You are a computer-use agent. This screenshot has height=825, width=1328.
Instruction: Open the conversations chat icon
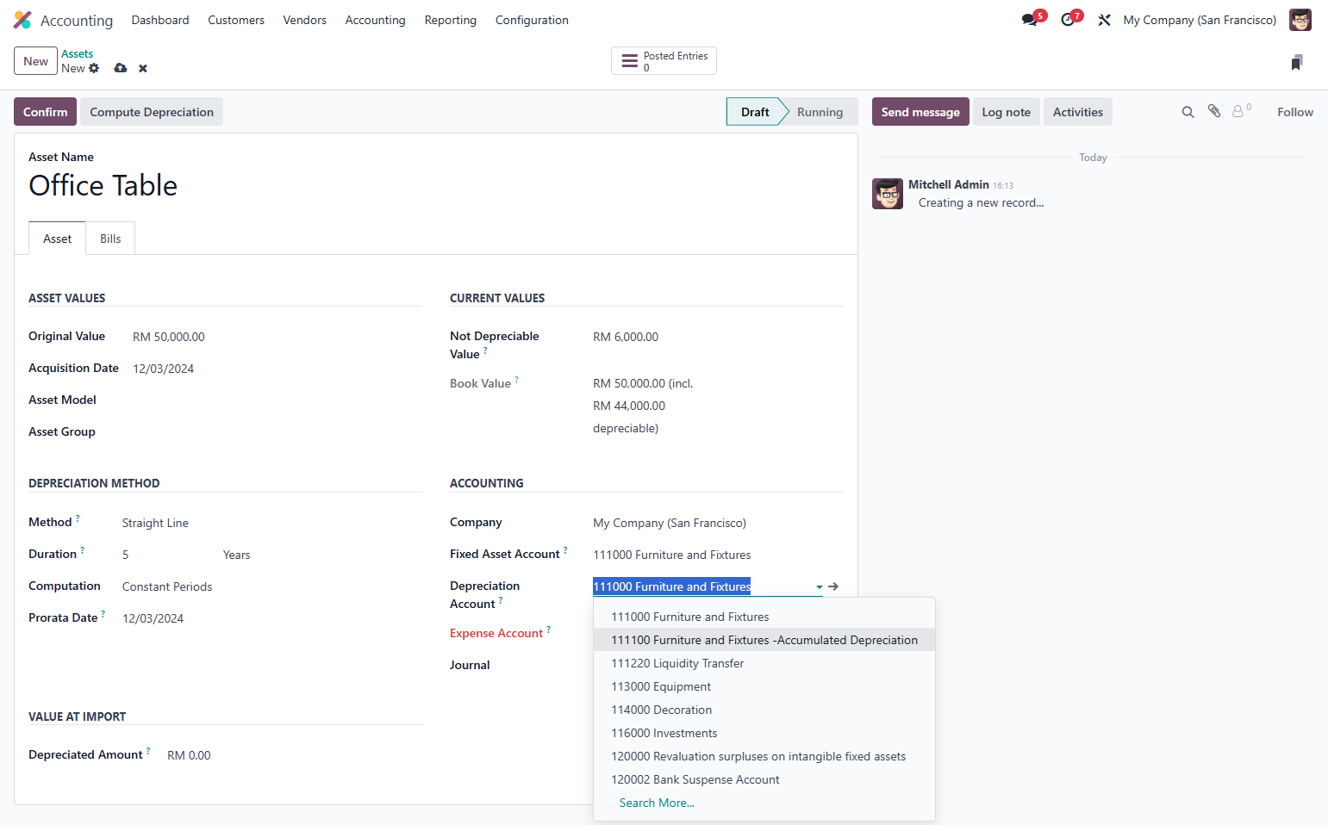1030,20
